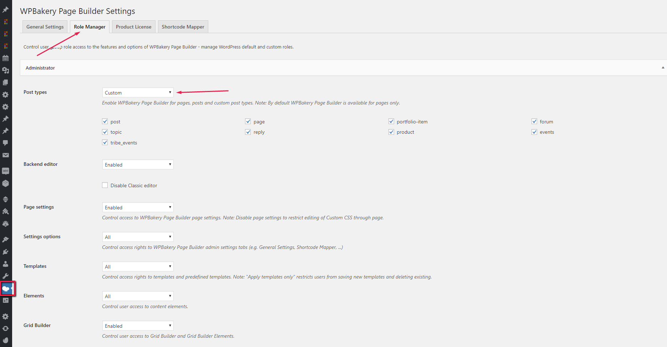Image resolution: width=667 pixels, height=347 pixels.
Task: Open the Events calendar sidebar icon
Action: click(x=5, y=58)
